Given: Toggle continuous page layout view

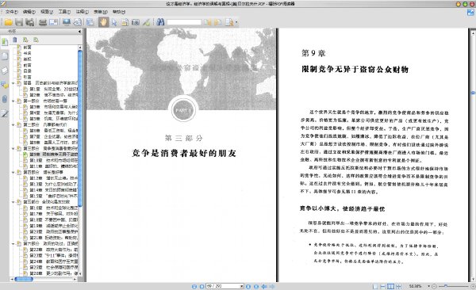Looking at the screenshot, I should 383,286.
